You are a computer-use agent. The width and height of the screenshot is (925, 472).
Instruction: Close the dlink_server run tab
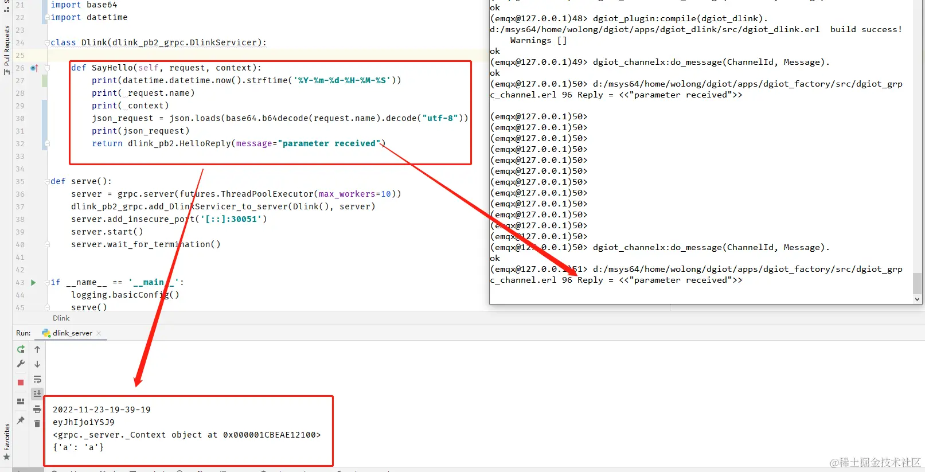[x=99, y=333]
